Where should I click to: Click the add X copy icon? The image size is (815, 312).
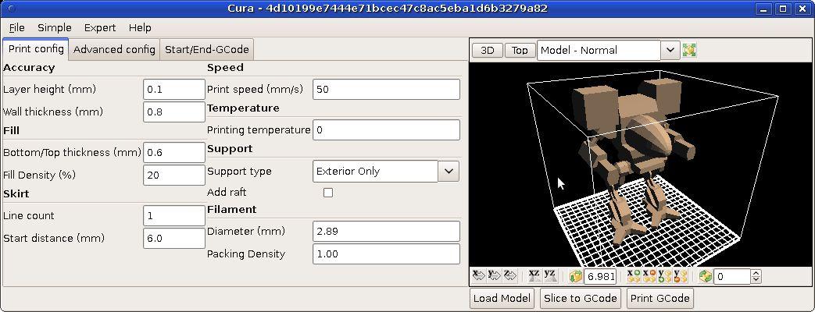tap(633, 275)
